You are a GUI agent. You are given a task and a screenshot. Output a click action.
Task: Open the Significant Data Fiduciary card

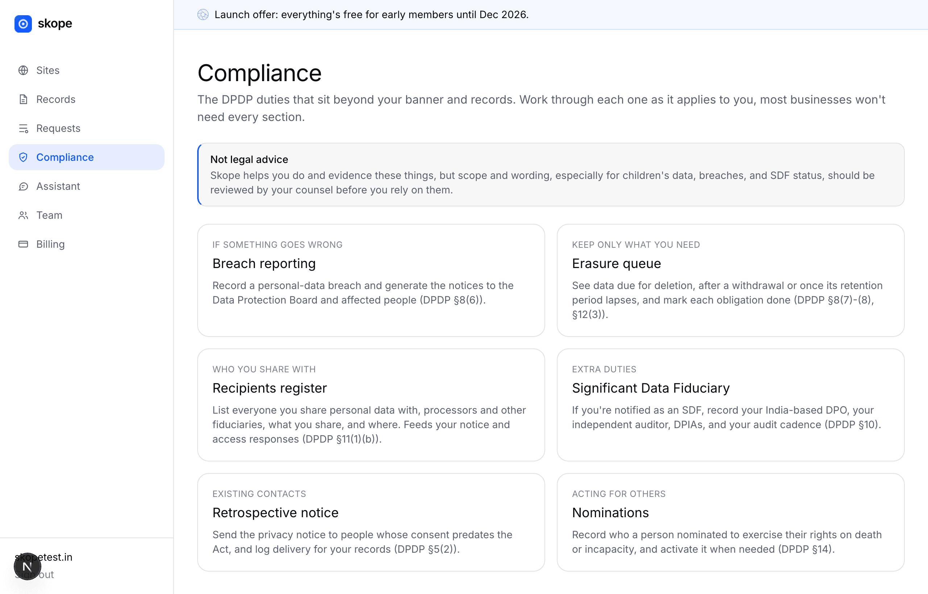(x=730, y=405)
